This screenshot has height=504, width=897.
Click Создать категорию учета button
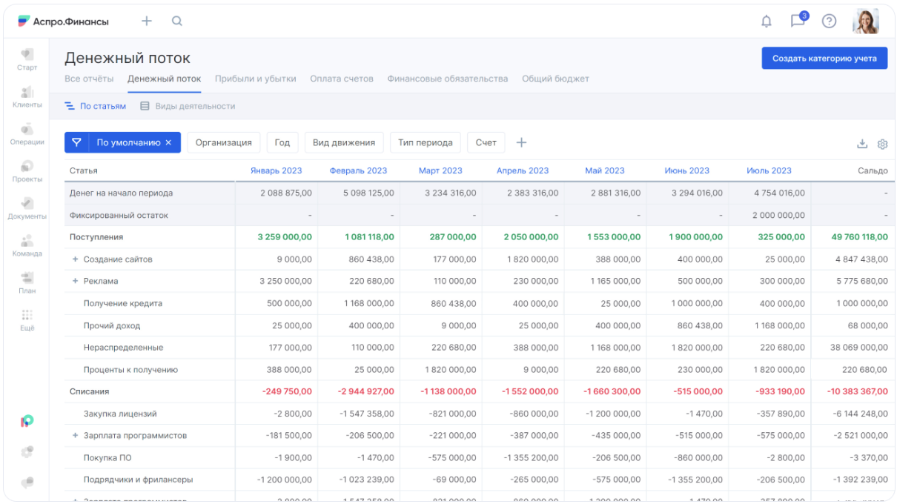[x=824, y=59]
